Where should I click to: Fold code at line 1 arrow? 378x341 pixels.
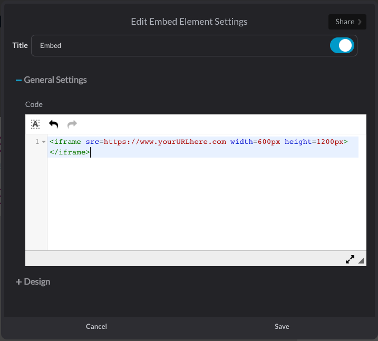click(x=43, y=142)
